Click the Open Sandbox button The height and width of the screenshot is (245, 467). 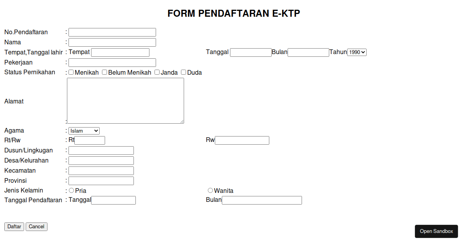pyautogui.click(x=436, y=231)
